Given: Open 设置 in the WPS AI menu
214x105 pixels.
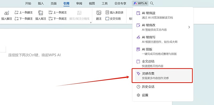Looking at the screenshot, I should 163,95.
